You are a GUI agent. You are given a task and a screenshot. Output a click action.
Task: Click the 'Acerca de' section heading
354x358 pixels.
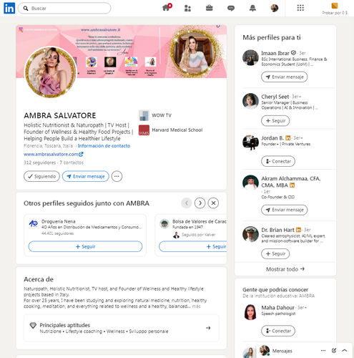coord(39,279)
